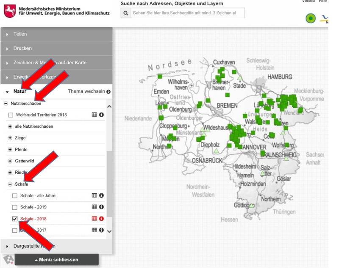Click the green circular logo icon
This screenshot has height=269, width=339.
[311, 18]
